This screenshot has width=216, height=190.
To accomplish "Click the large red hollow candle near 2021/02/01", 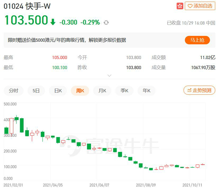I will (x=11, y=126).
